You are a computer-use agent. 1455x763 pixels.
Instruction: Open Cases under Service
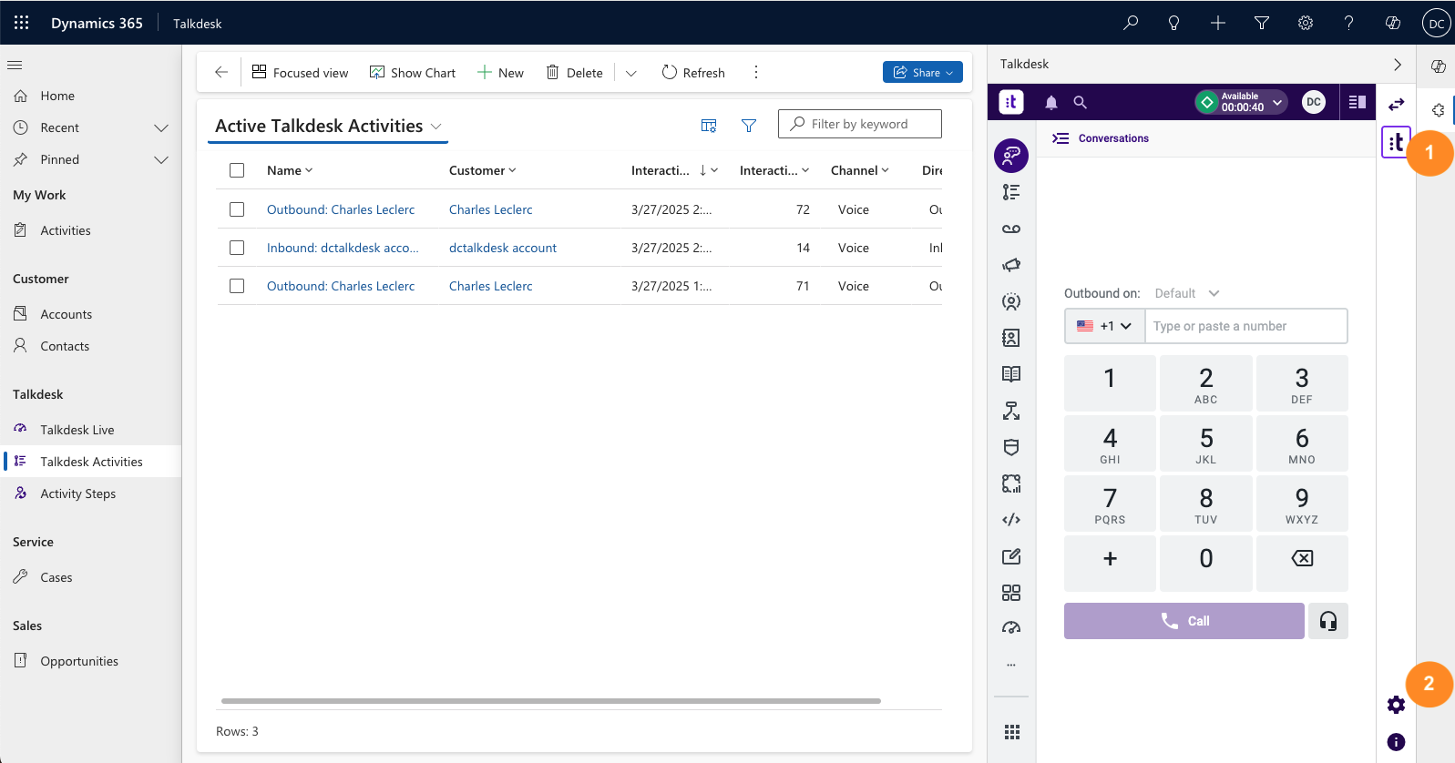(x=56, y=577)
